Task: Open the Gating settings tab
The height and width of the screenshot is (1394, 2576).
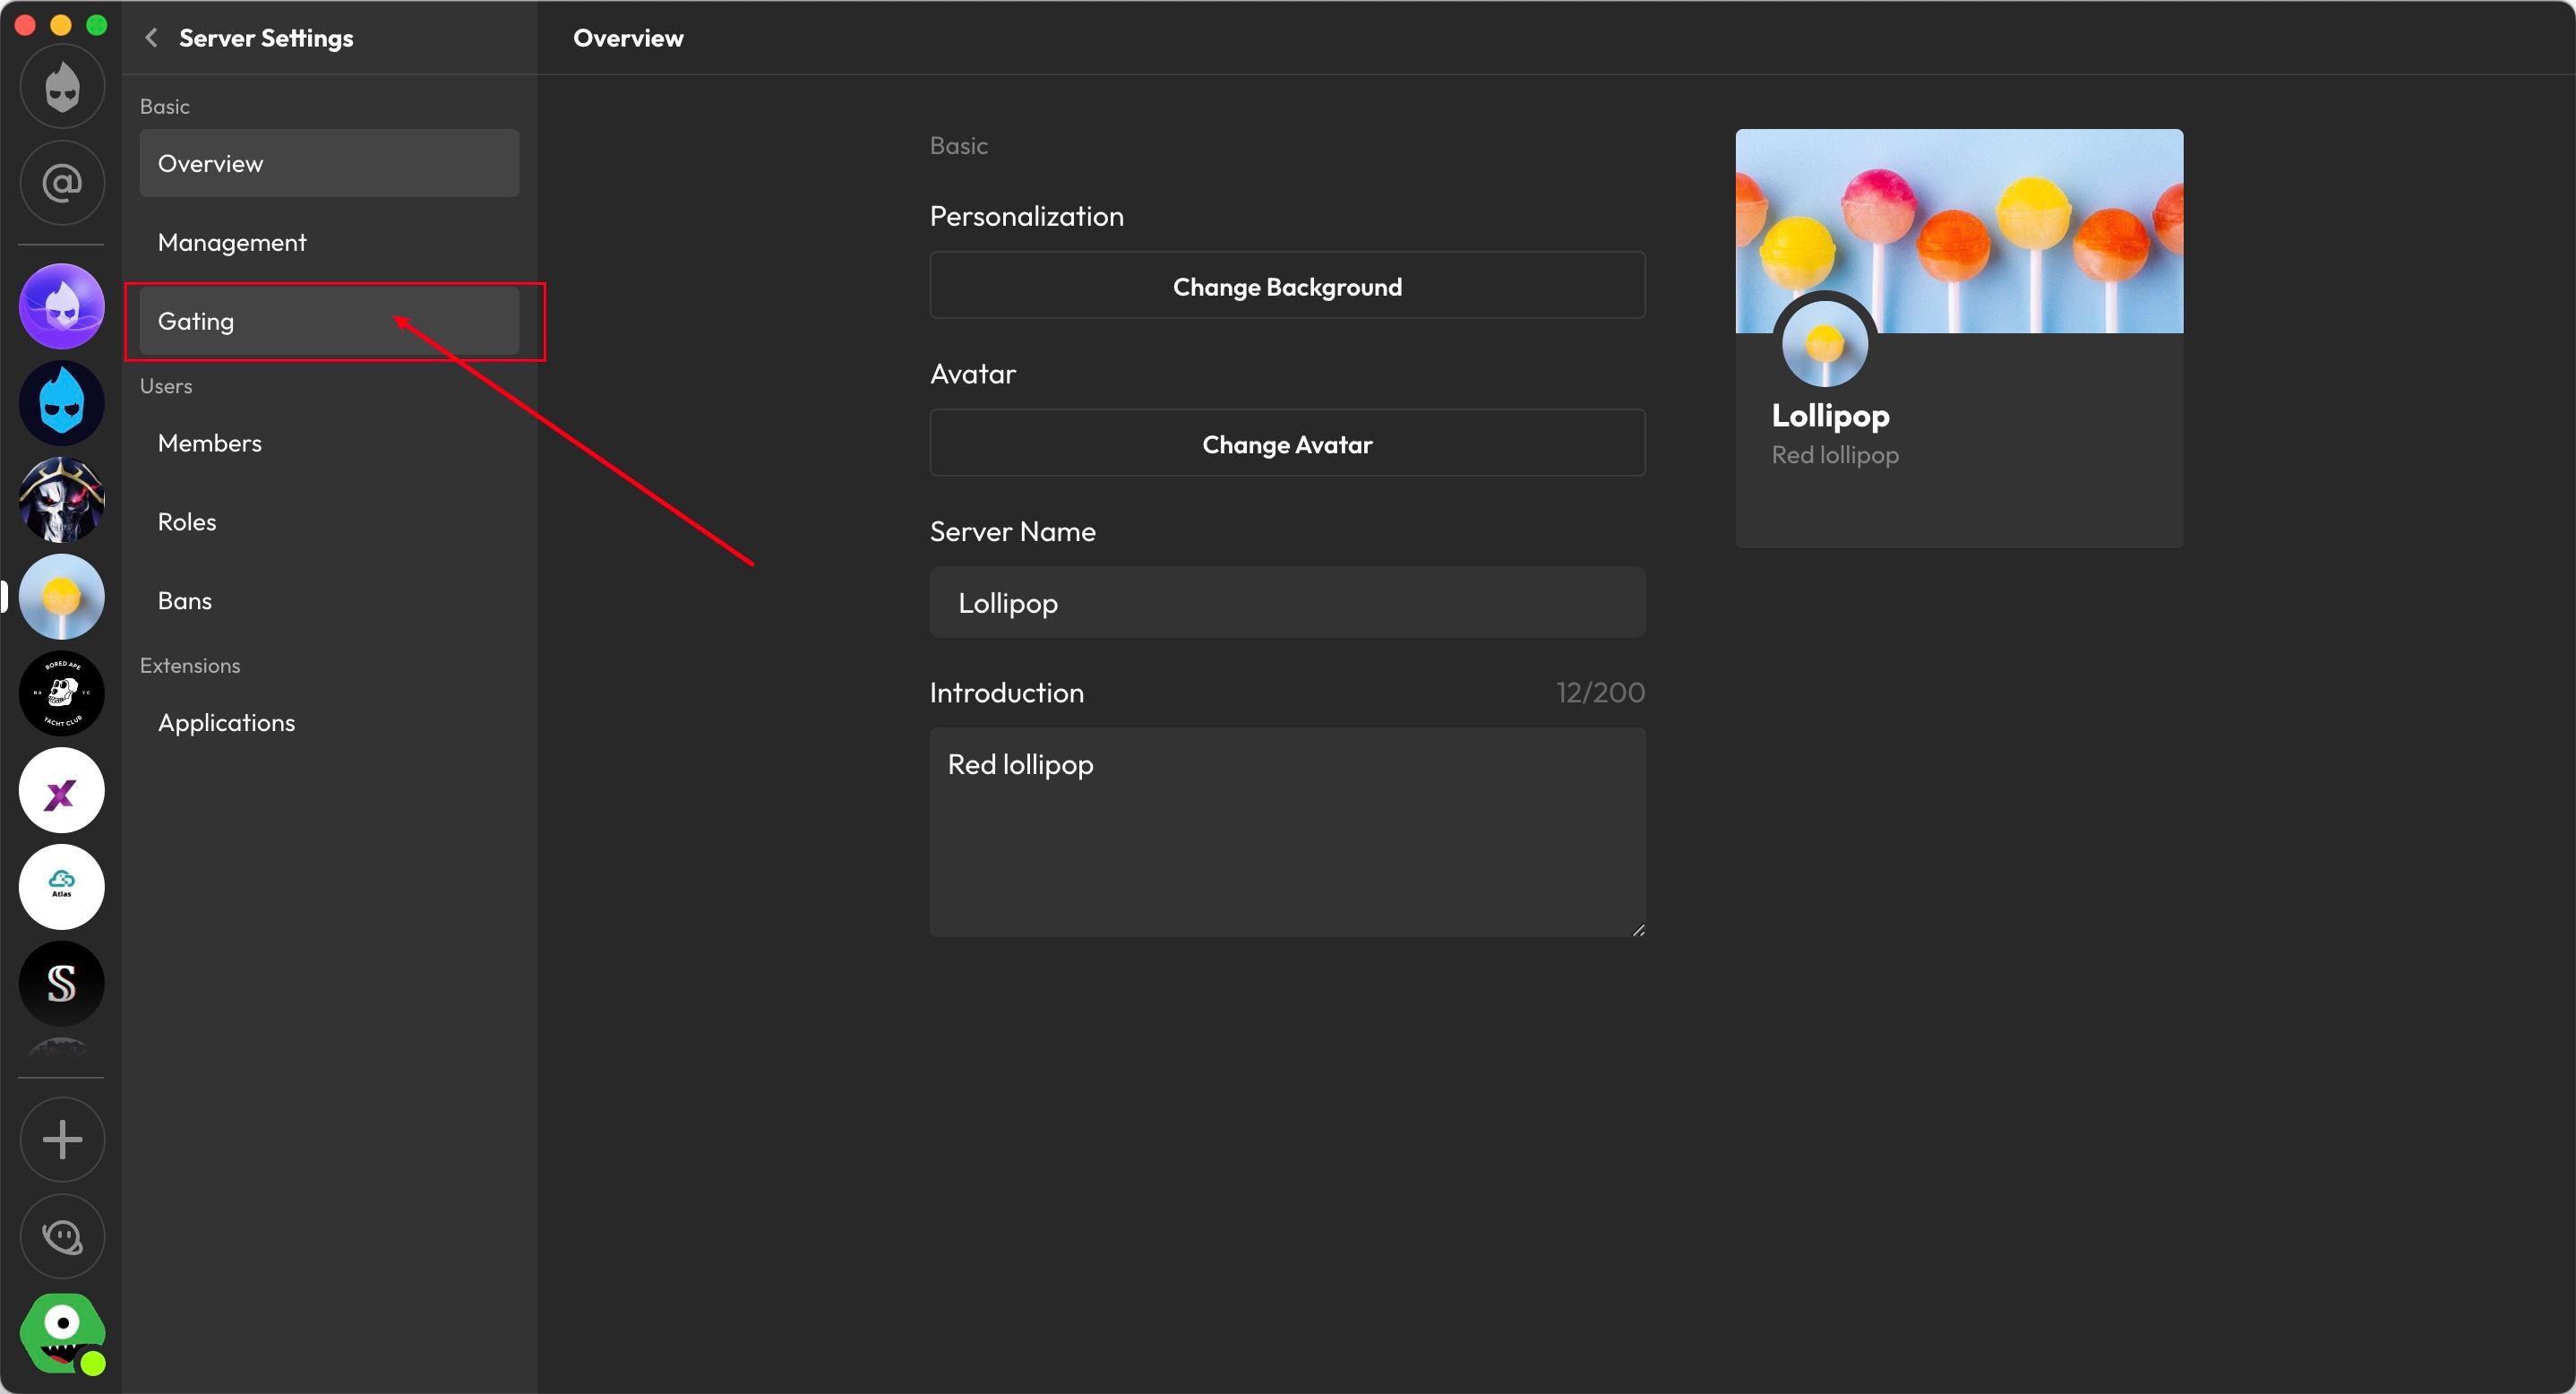Action: [329, 321]
